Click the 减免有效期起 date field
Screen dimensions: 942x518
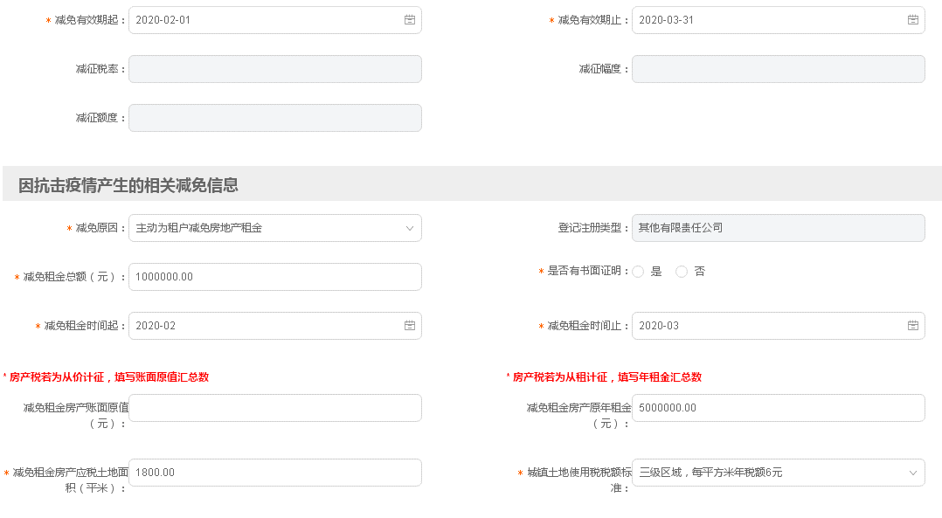(x=262, y=20)
